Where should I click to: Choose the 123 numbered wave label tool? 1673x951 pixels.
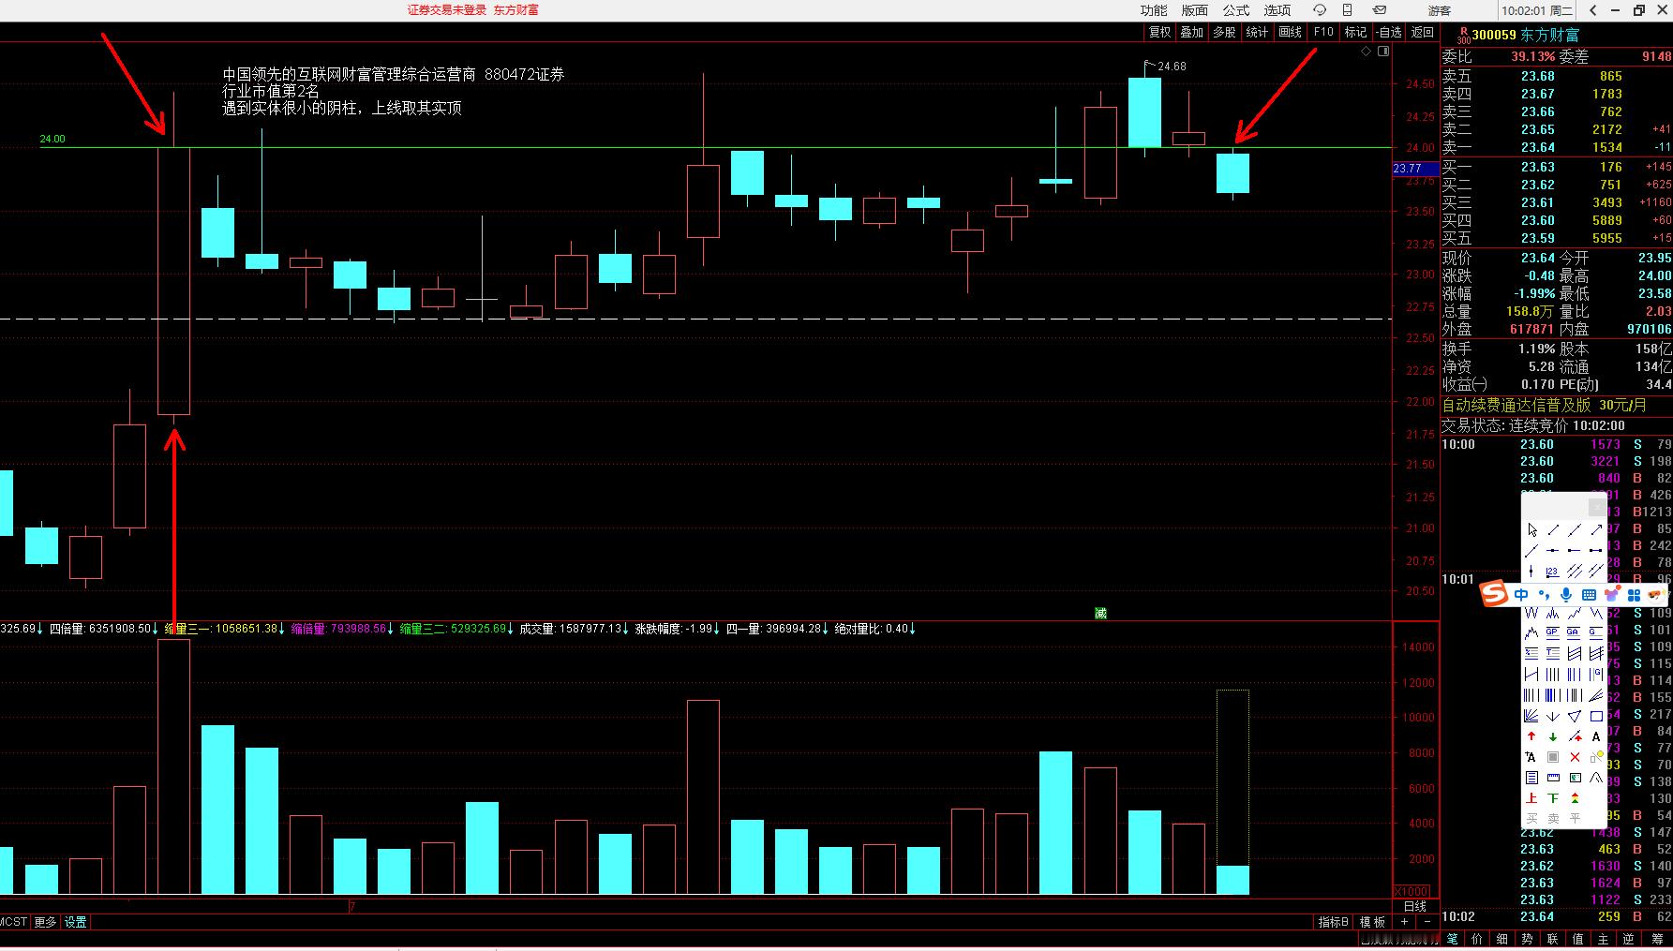[x=1552, y=572]
